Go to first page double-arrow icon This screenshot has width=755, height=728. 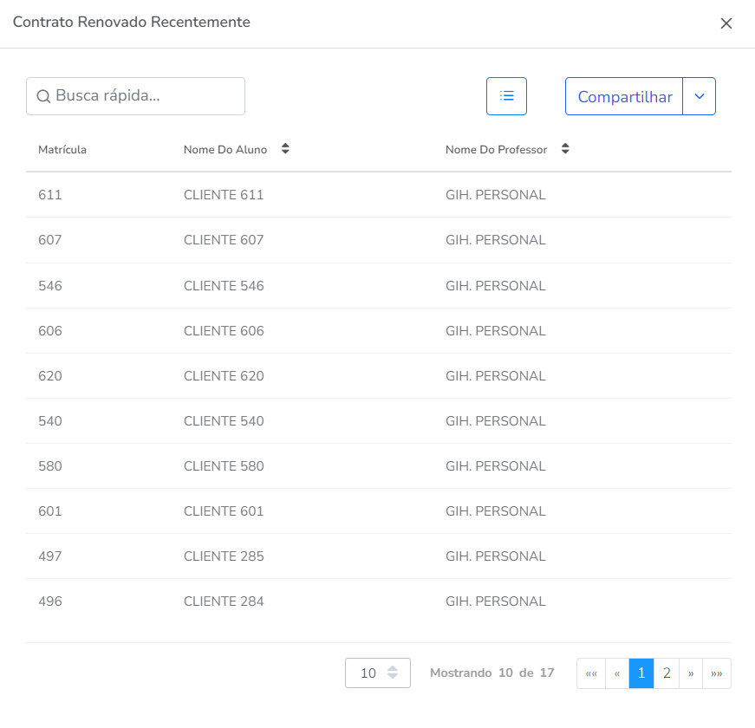tap(591, 673)
